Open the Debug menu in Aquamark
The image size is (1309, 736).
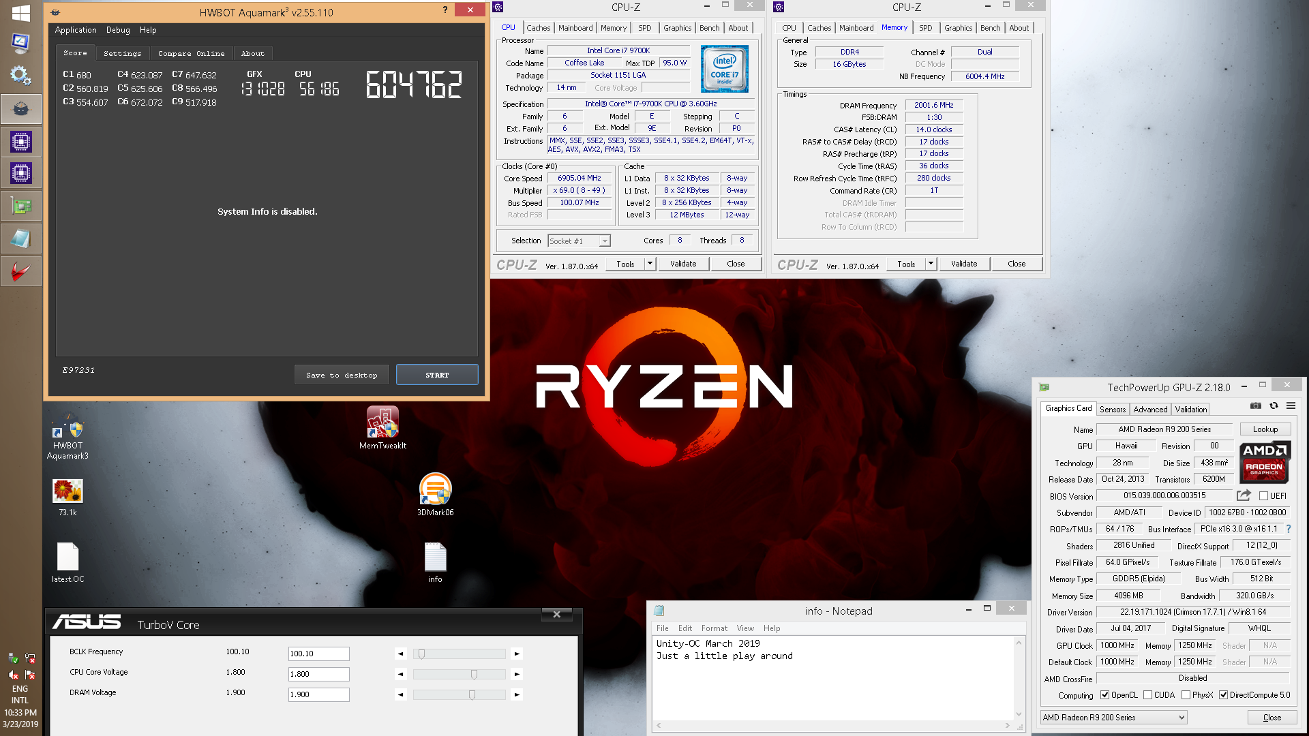point(118,30)
